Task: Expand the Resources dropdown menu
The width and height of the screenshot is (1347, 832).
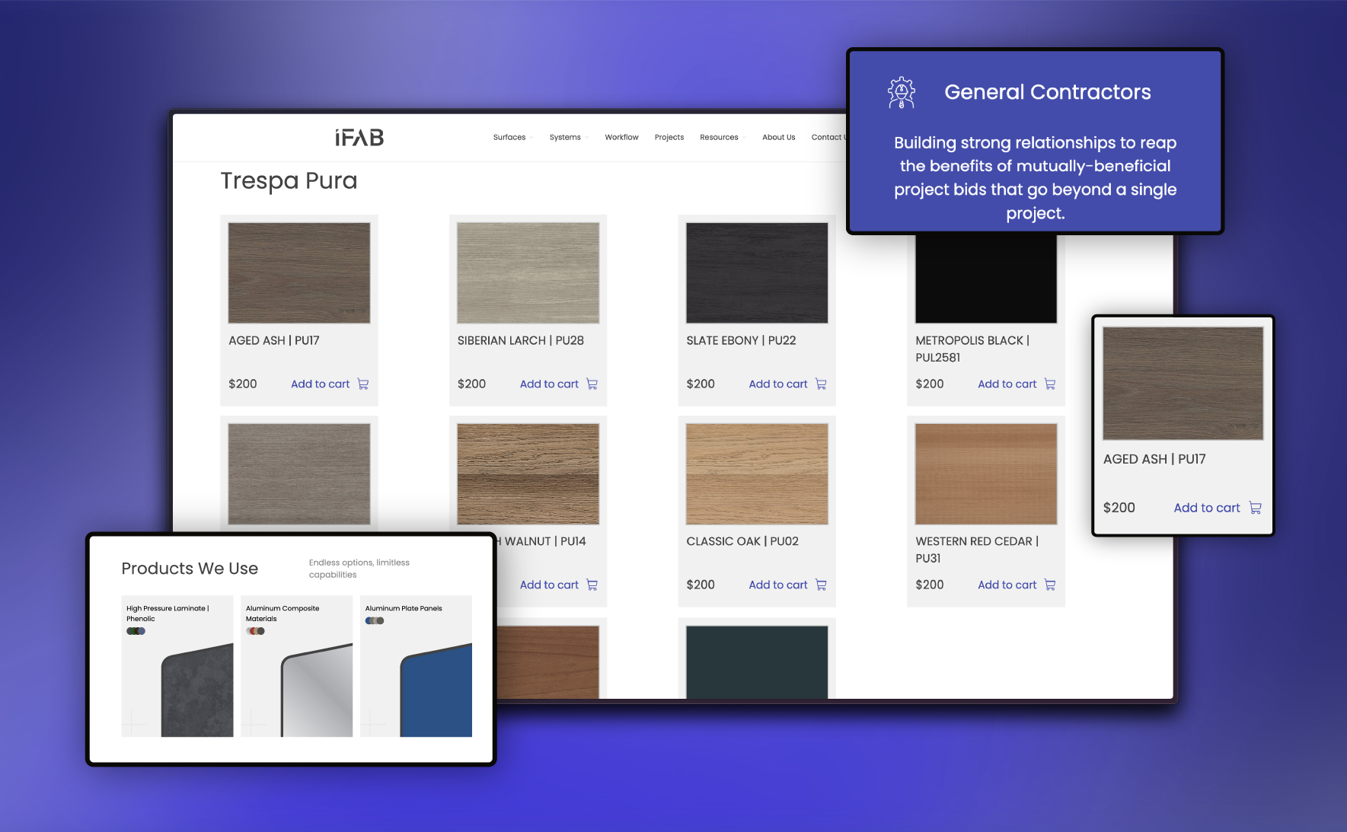Action: pos(722,138)
